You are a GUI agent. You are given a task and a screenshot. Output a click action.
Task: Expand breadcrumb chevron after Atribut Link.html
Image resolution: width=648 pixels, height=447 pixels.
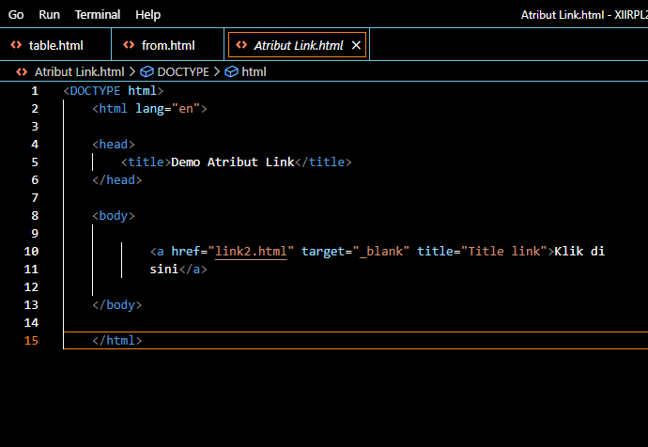pos(132,72)
